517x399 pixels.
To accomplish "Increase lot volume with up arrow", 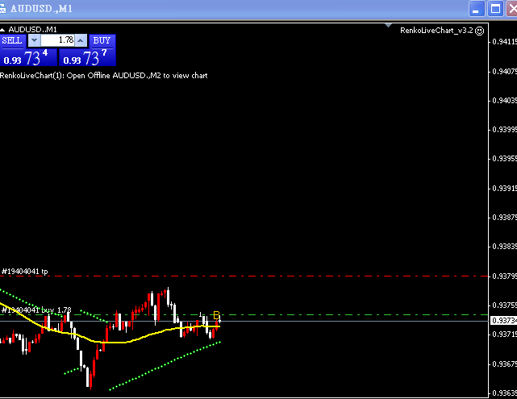I will [81, 40].
